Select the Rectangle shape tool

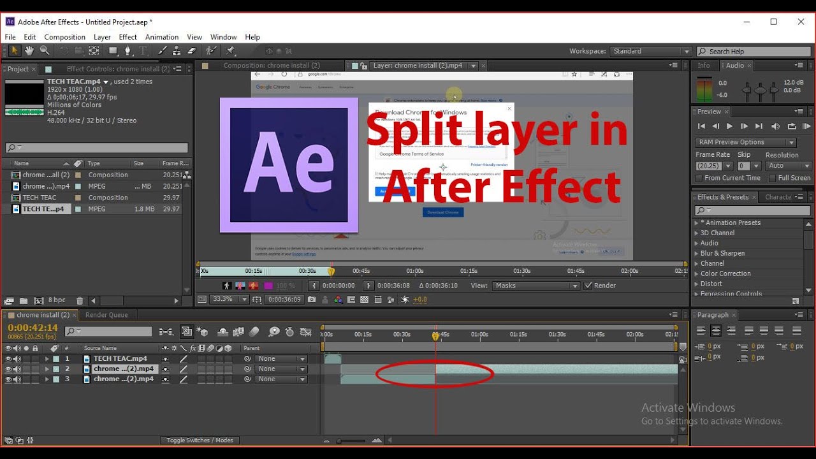[113, 51]
